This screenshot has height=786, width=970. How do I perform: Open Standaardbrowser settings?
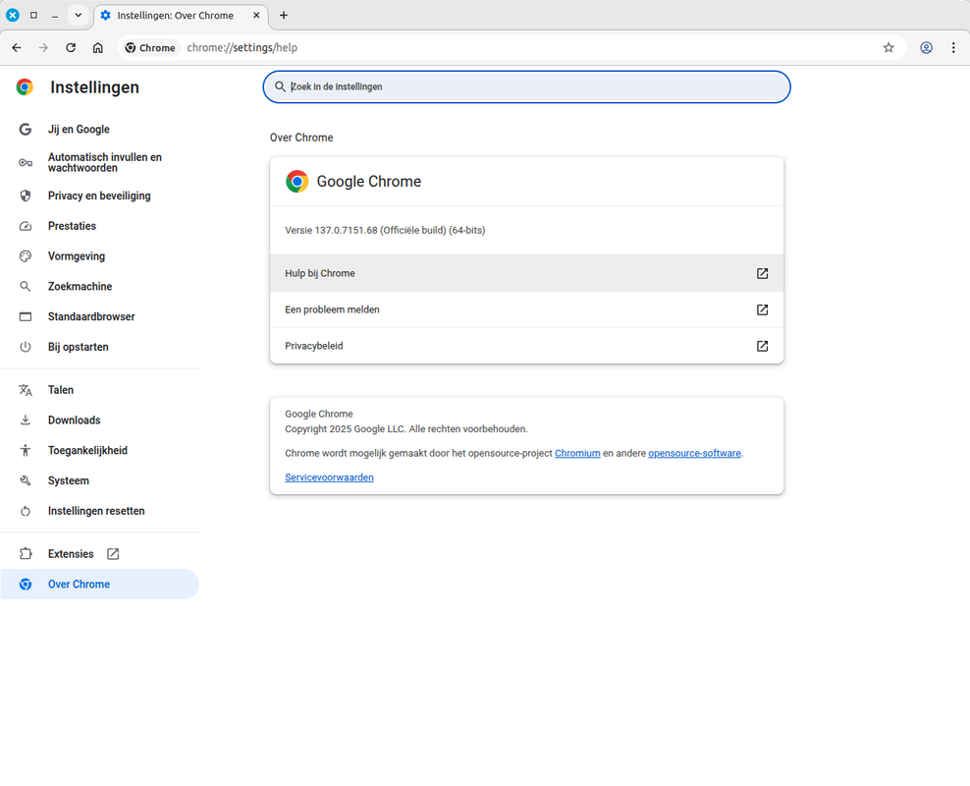pyautogui.click(x=99, y=317)
